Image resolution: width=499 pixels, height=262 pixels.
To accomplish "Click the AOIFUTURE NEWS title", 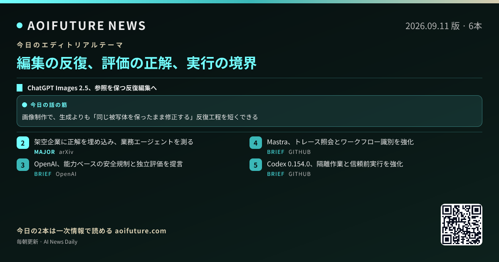I will [x=86, y=26].
